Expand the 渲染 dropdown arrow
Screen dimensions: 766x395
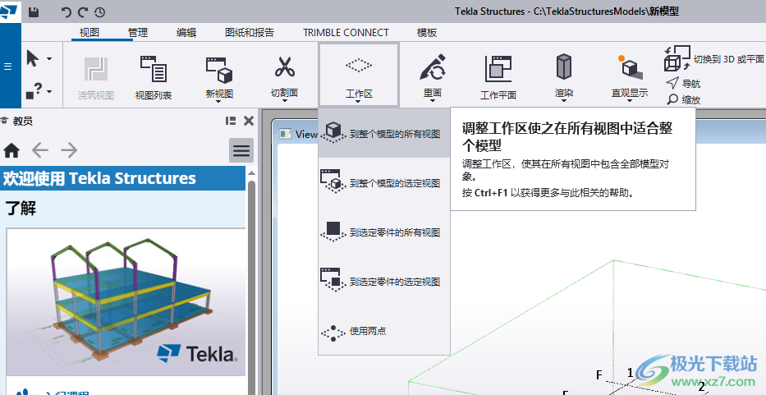tap(564, 101)
